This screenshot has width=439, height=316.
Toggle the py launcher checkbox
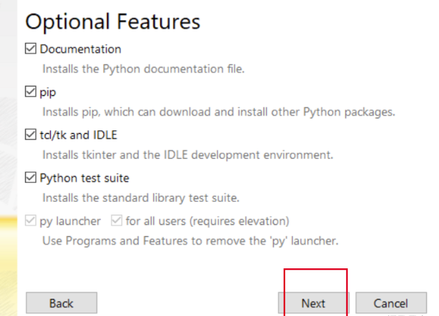pos(30,221)
